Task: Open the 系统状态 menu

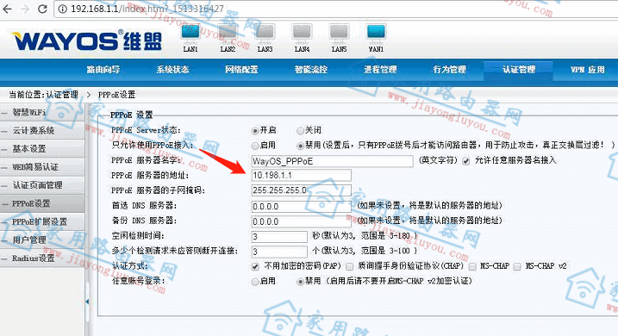Action: point(172,70)
